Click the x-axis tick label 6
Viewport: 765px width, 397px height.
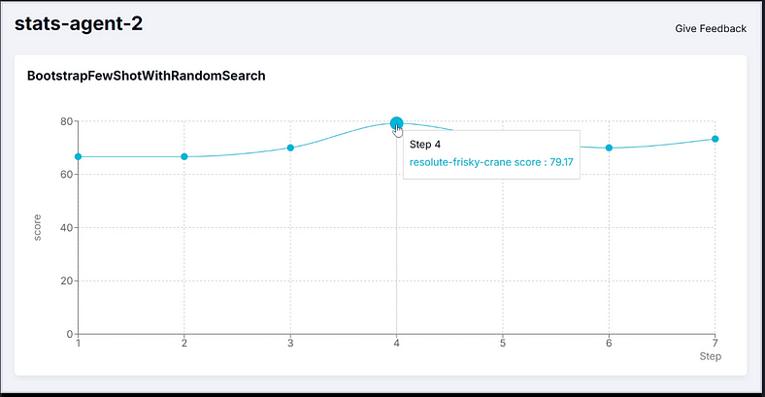pyautogui.click(x=609, y=344)
